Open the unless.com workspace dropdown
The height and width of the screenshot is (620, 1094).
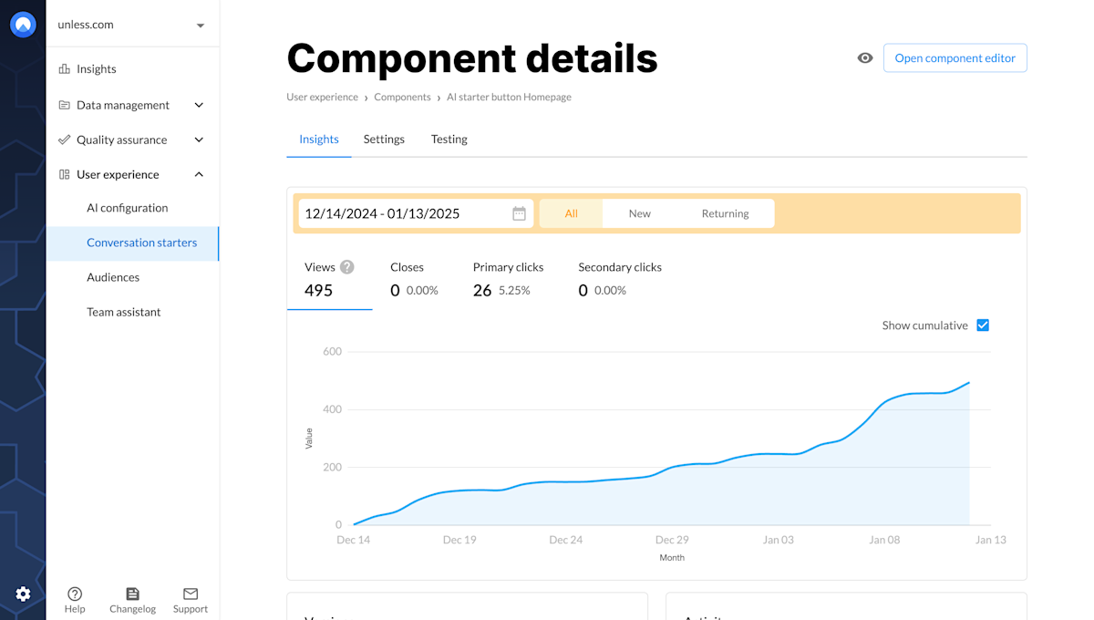point(132,25)
